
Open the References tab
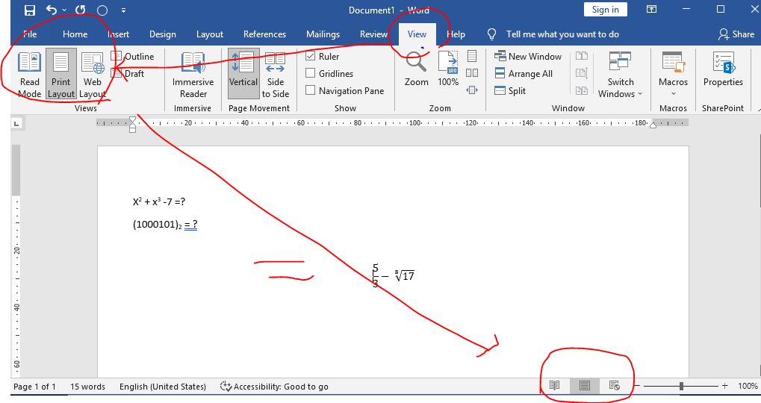click(x=264, y=34)
